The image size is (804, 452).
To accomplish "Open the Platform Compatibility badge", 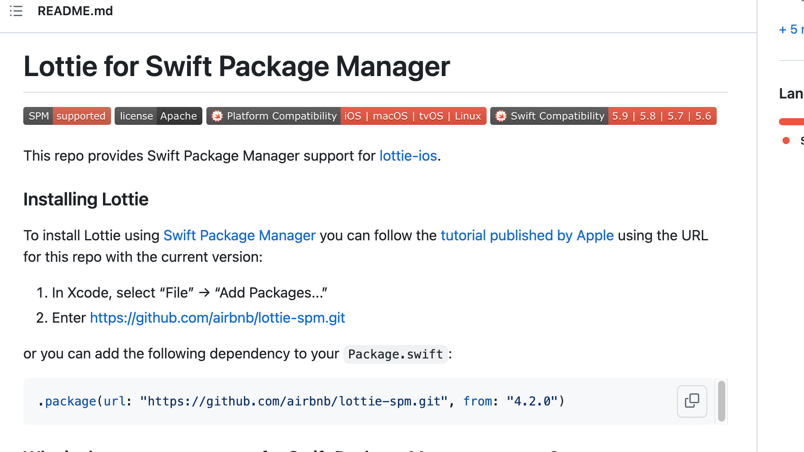I will pyautogui.click(x=346, y=116).
